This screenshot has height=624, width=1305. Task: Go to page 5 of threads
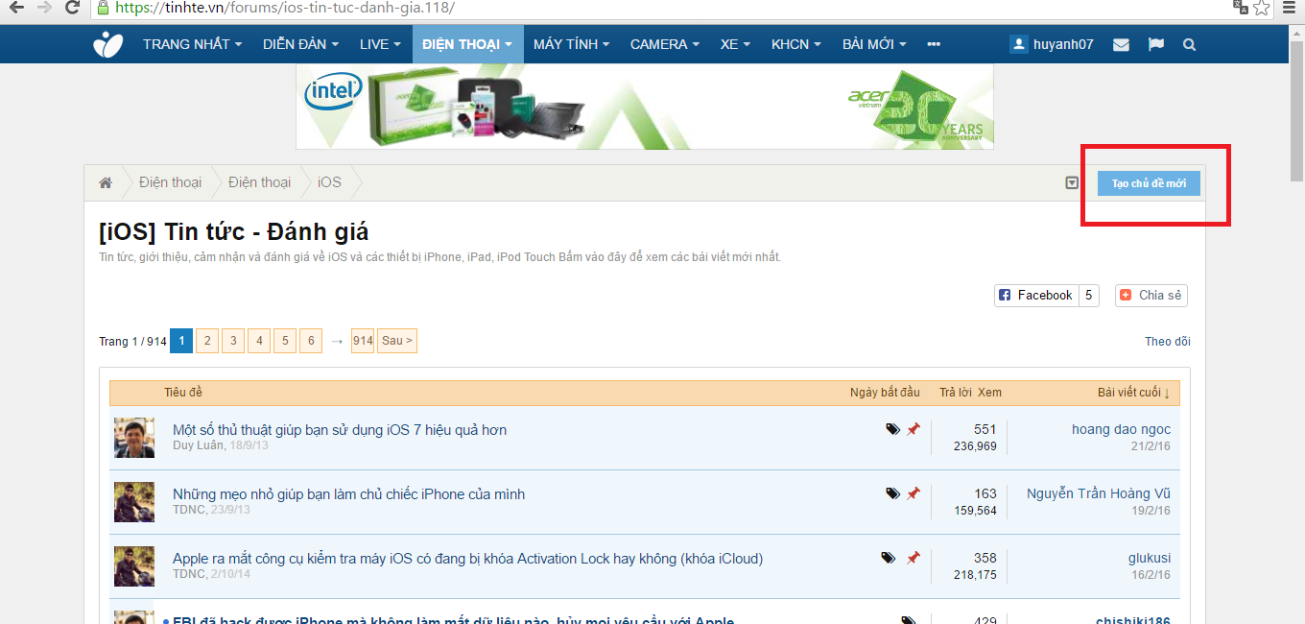285,341
